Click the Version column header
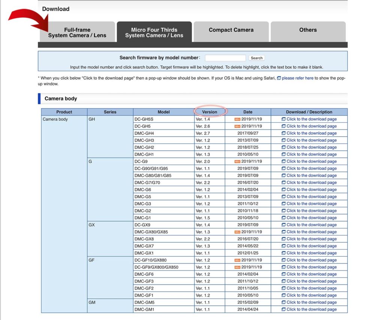The height and width of the screenshot is (320, 384). (210, 112)
